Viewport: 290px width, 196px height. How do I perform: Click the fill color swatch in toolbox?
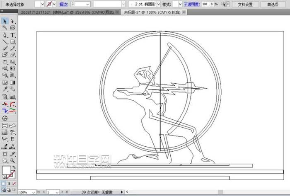(x=6, y=170)
